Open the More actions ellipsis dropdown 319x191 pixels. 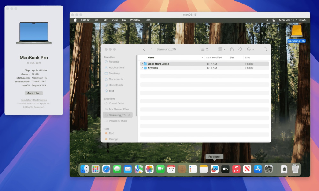[250, 49]
